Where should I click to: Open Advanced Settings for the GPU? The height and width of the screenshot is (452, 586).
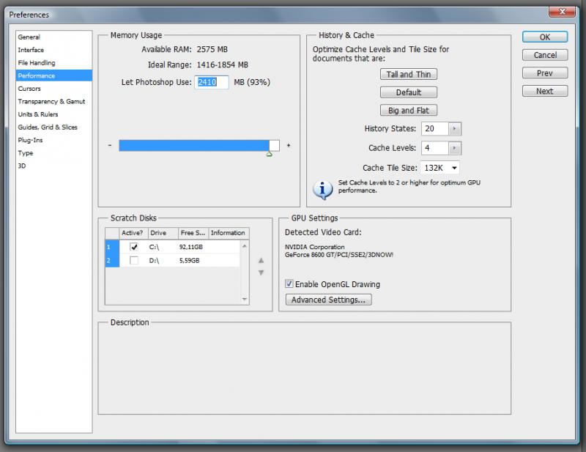tap(328, 300)
